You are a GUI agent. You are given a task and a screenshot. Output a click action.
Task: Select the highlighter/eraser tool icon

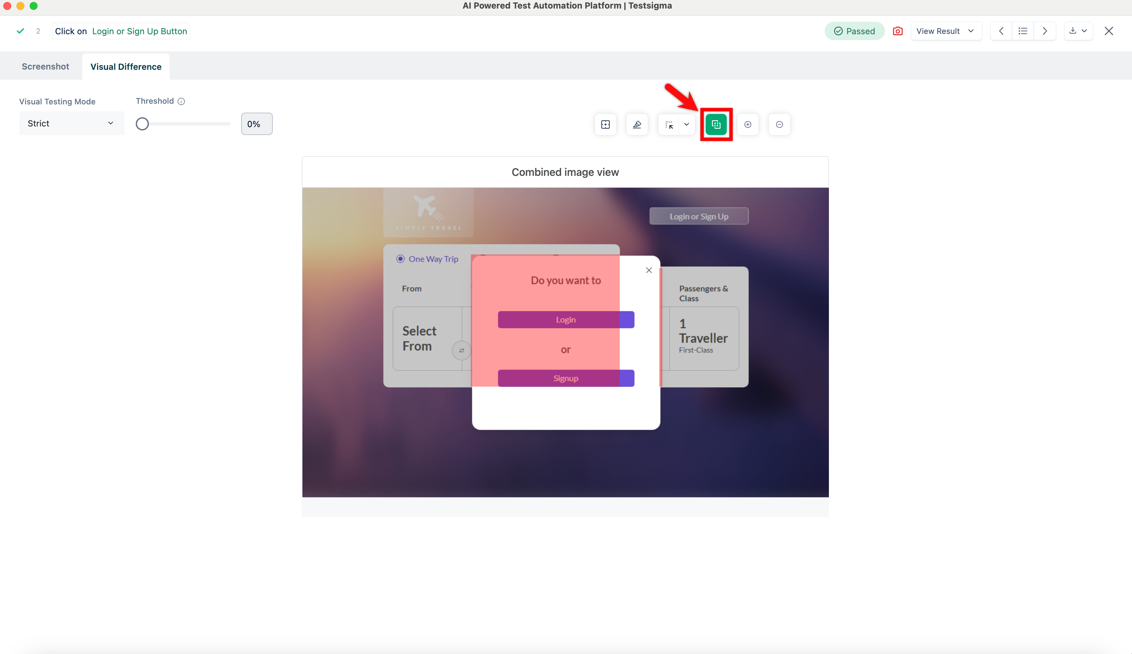point(637,124)
